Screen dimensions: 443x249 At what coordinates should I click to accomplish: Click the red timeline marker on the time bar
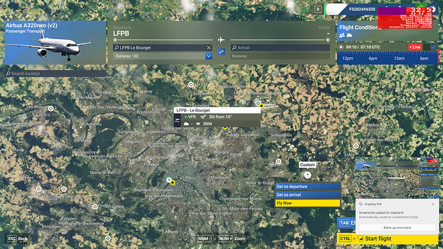(439, 52)
